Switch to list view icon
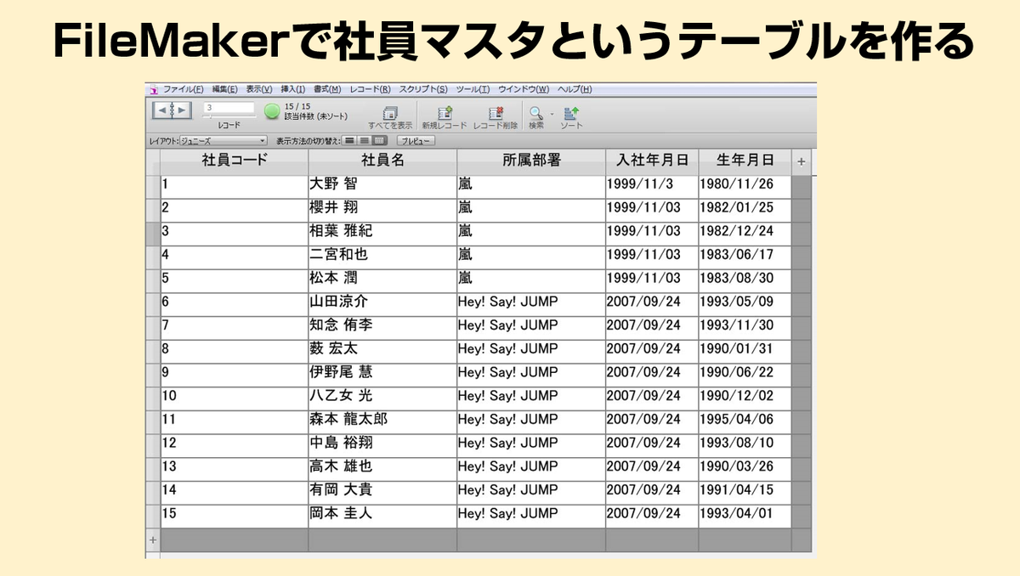This screenshot has height=576, width=1020. point(364,140)
